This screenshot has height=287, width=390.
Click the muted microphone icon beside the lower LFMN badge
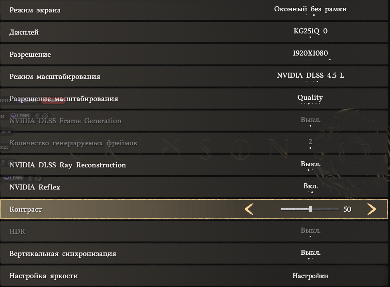pyautogui.click(x=30, y=178)
